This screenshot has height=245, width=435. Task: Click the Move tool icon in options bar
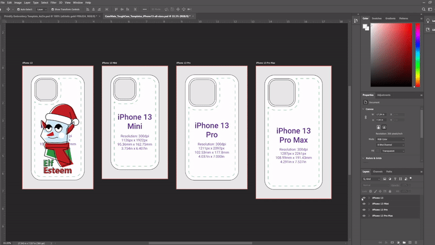coord(7,9)
